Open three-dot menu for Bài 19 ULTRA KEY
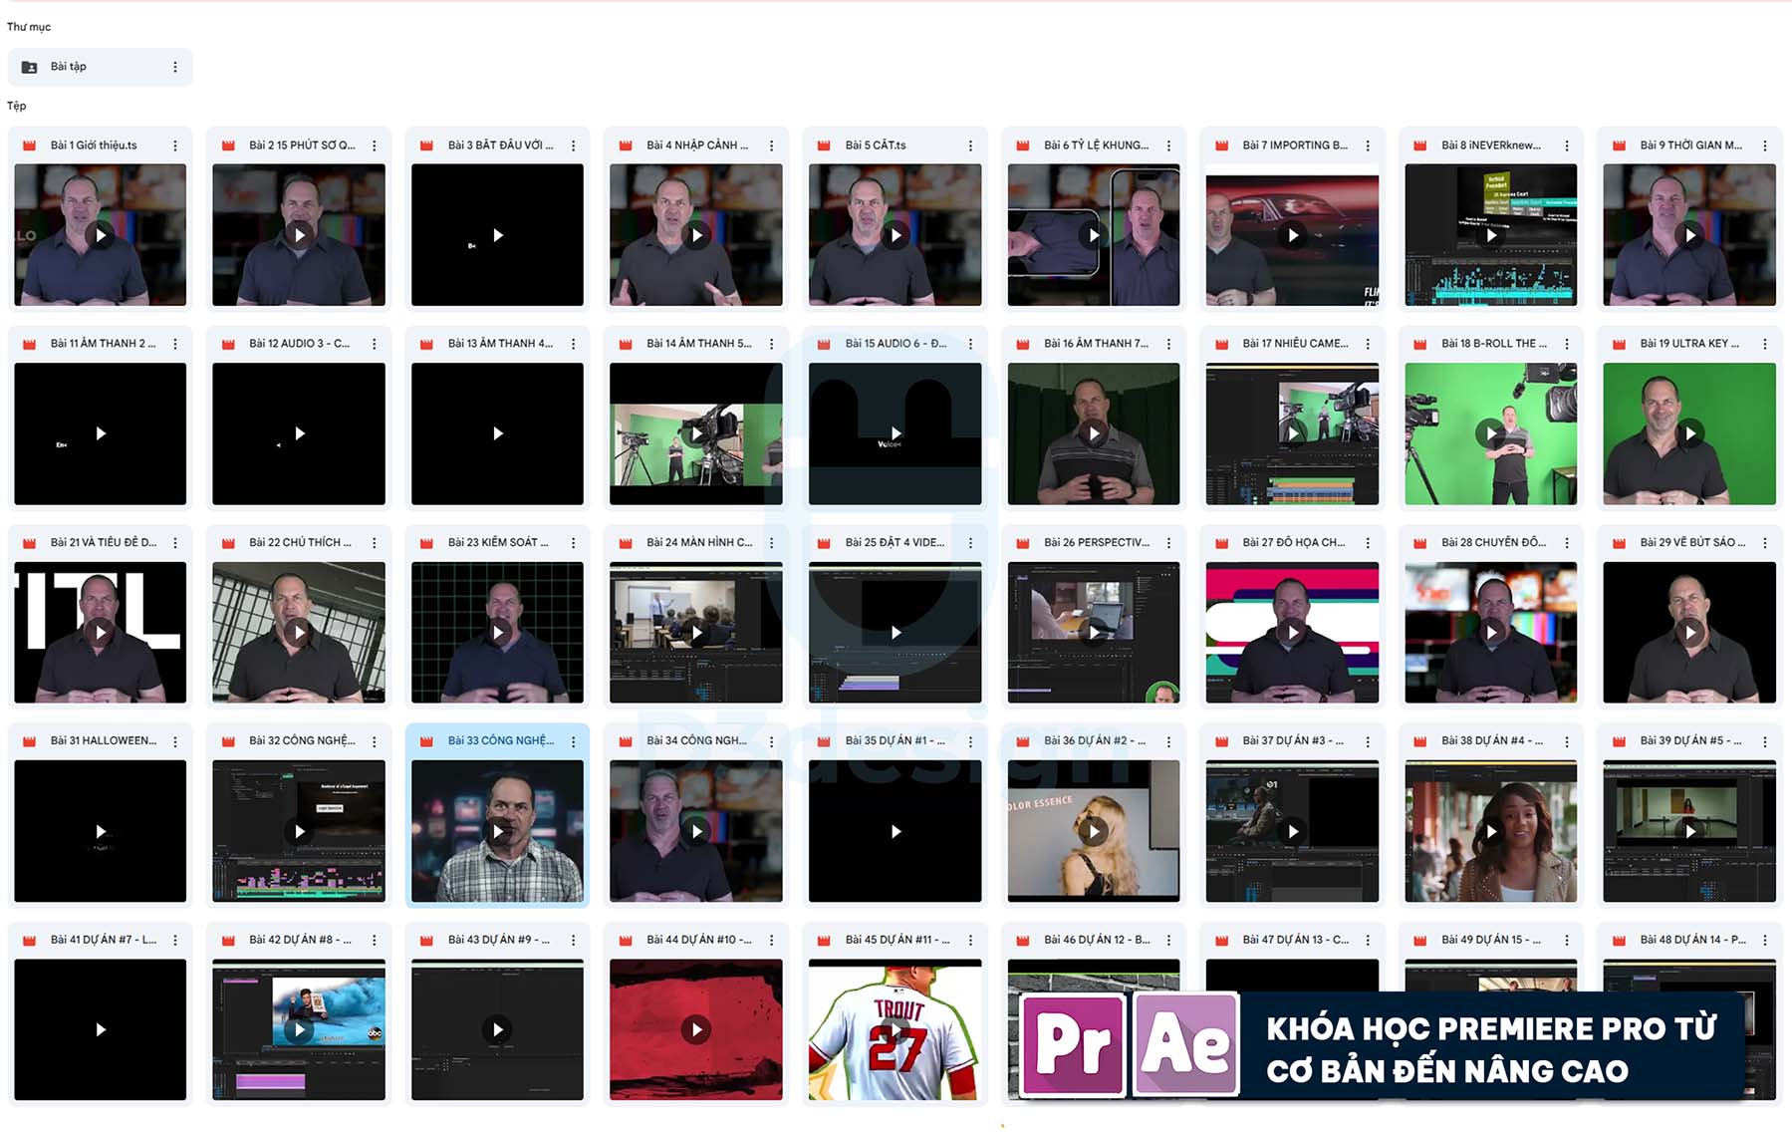 (x=1765, y=344)
